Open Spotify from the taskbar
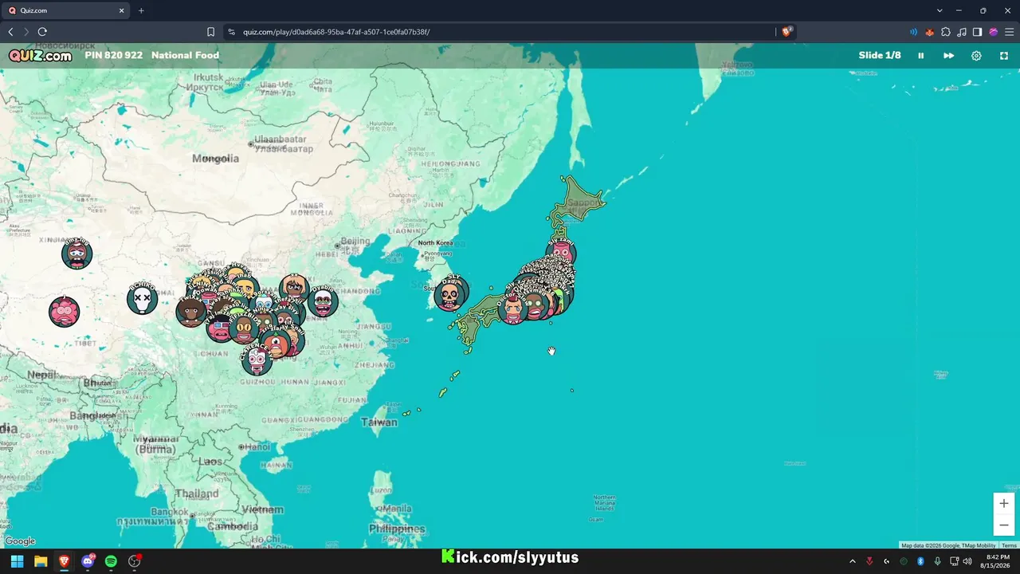 [111, 561]
